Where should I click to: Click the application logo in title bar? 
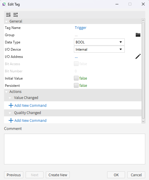(4, 4)
